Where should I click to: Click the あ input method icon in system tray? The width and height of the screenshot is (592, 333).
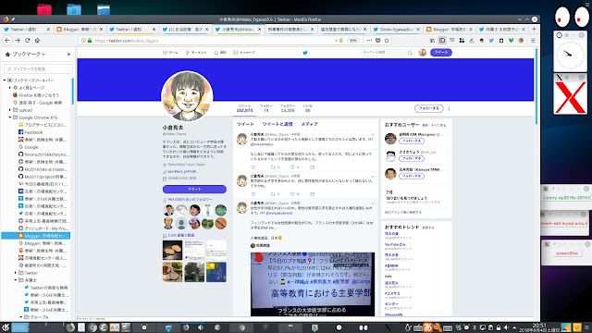click(x=427, y=327)
